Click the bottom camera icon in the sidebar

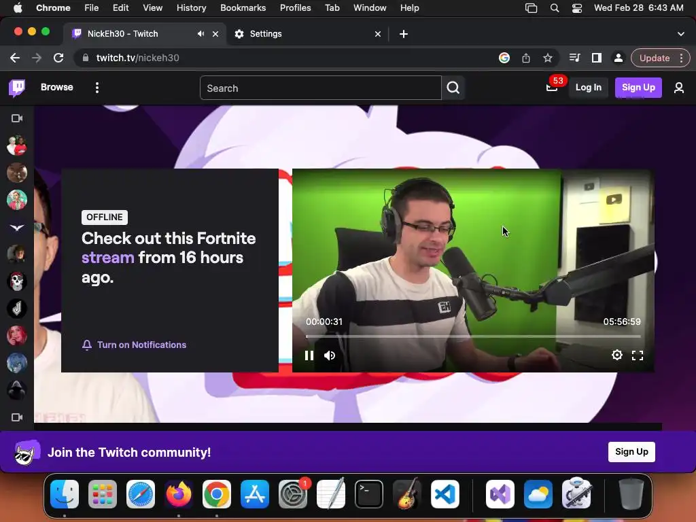pyautogui.click(x=17, y=417)
